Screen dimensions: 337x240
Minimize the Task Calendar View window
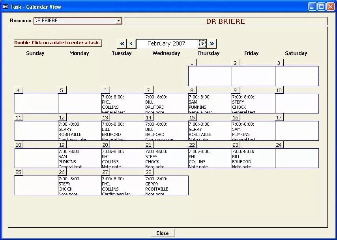(312, 7)
